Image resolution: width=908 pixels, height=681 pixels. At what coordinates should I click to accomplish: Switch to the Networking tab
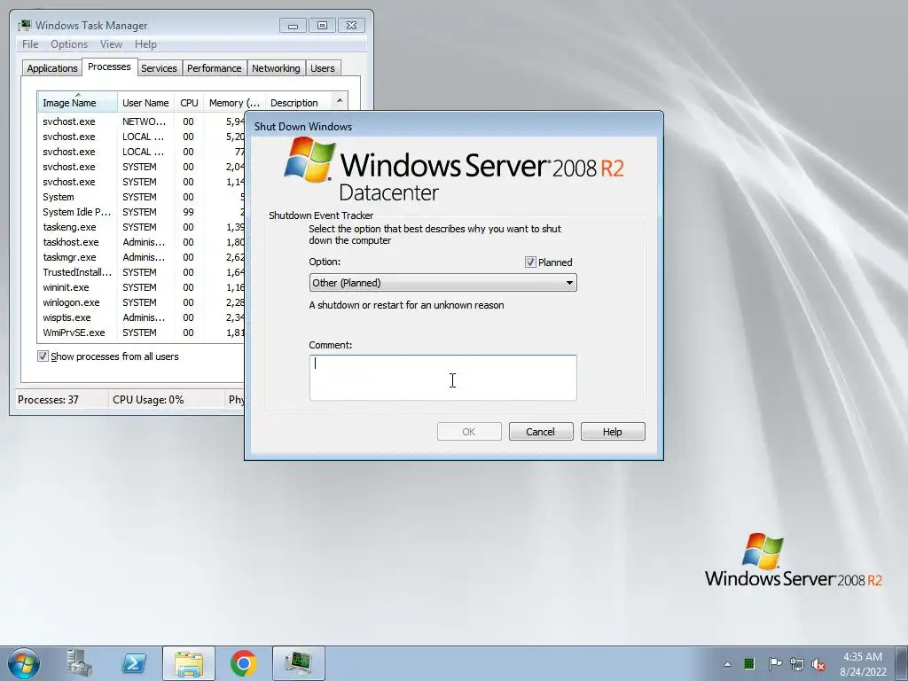277,68
